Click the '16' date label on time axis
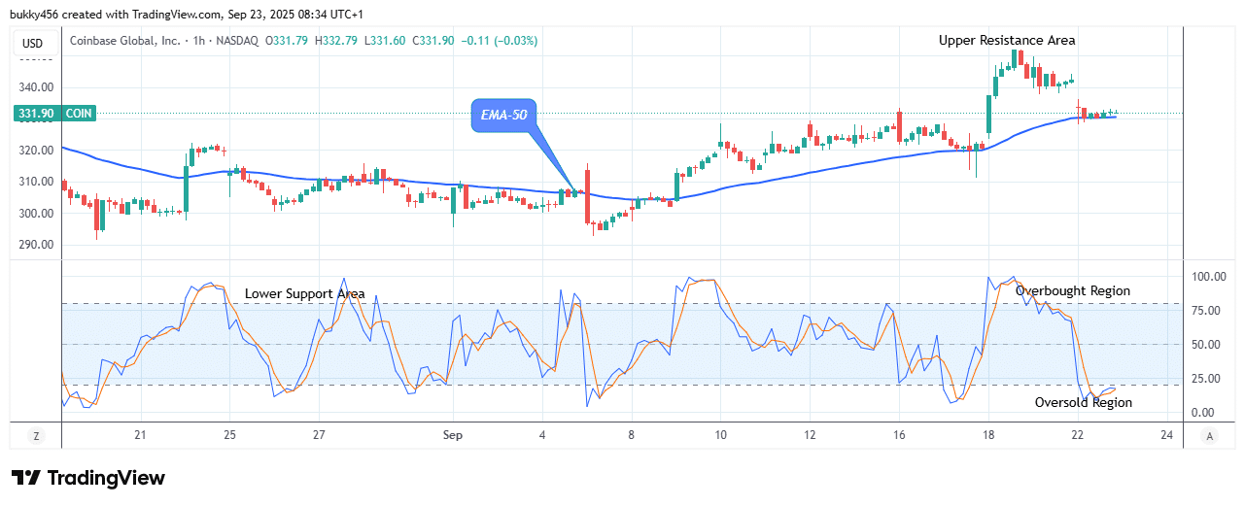 tap(899, 436)
